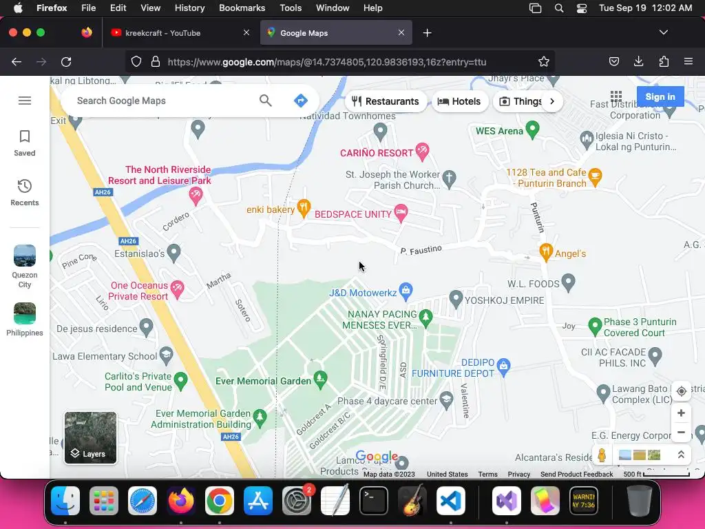Screen dimensions: 705x529
Task: Show your location on the map
Action: (x=681, y=391)
